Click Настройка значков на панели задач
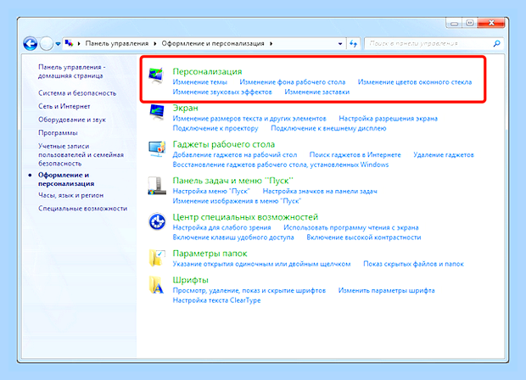Viewport: 526px width, 380px height. 320,191
